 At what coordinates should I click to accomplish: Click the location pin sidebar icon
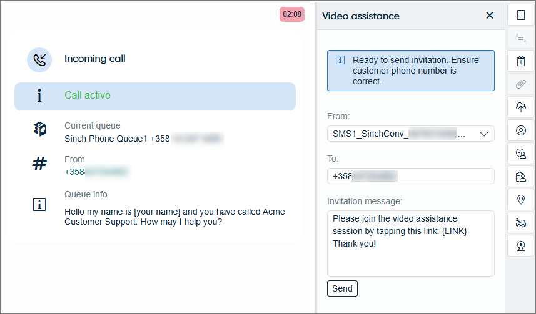[520, 200]
